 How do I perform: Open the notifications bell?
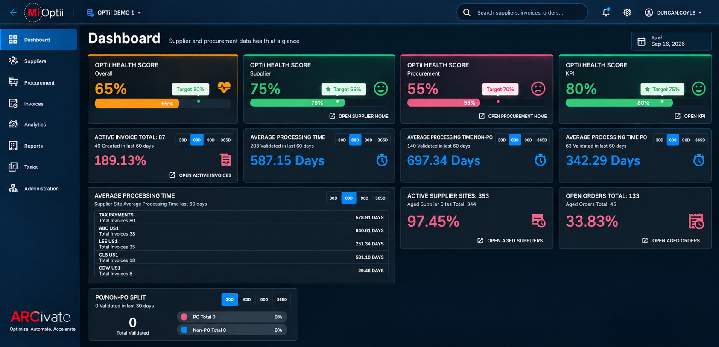(606, 12)
